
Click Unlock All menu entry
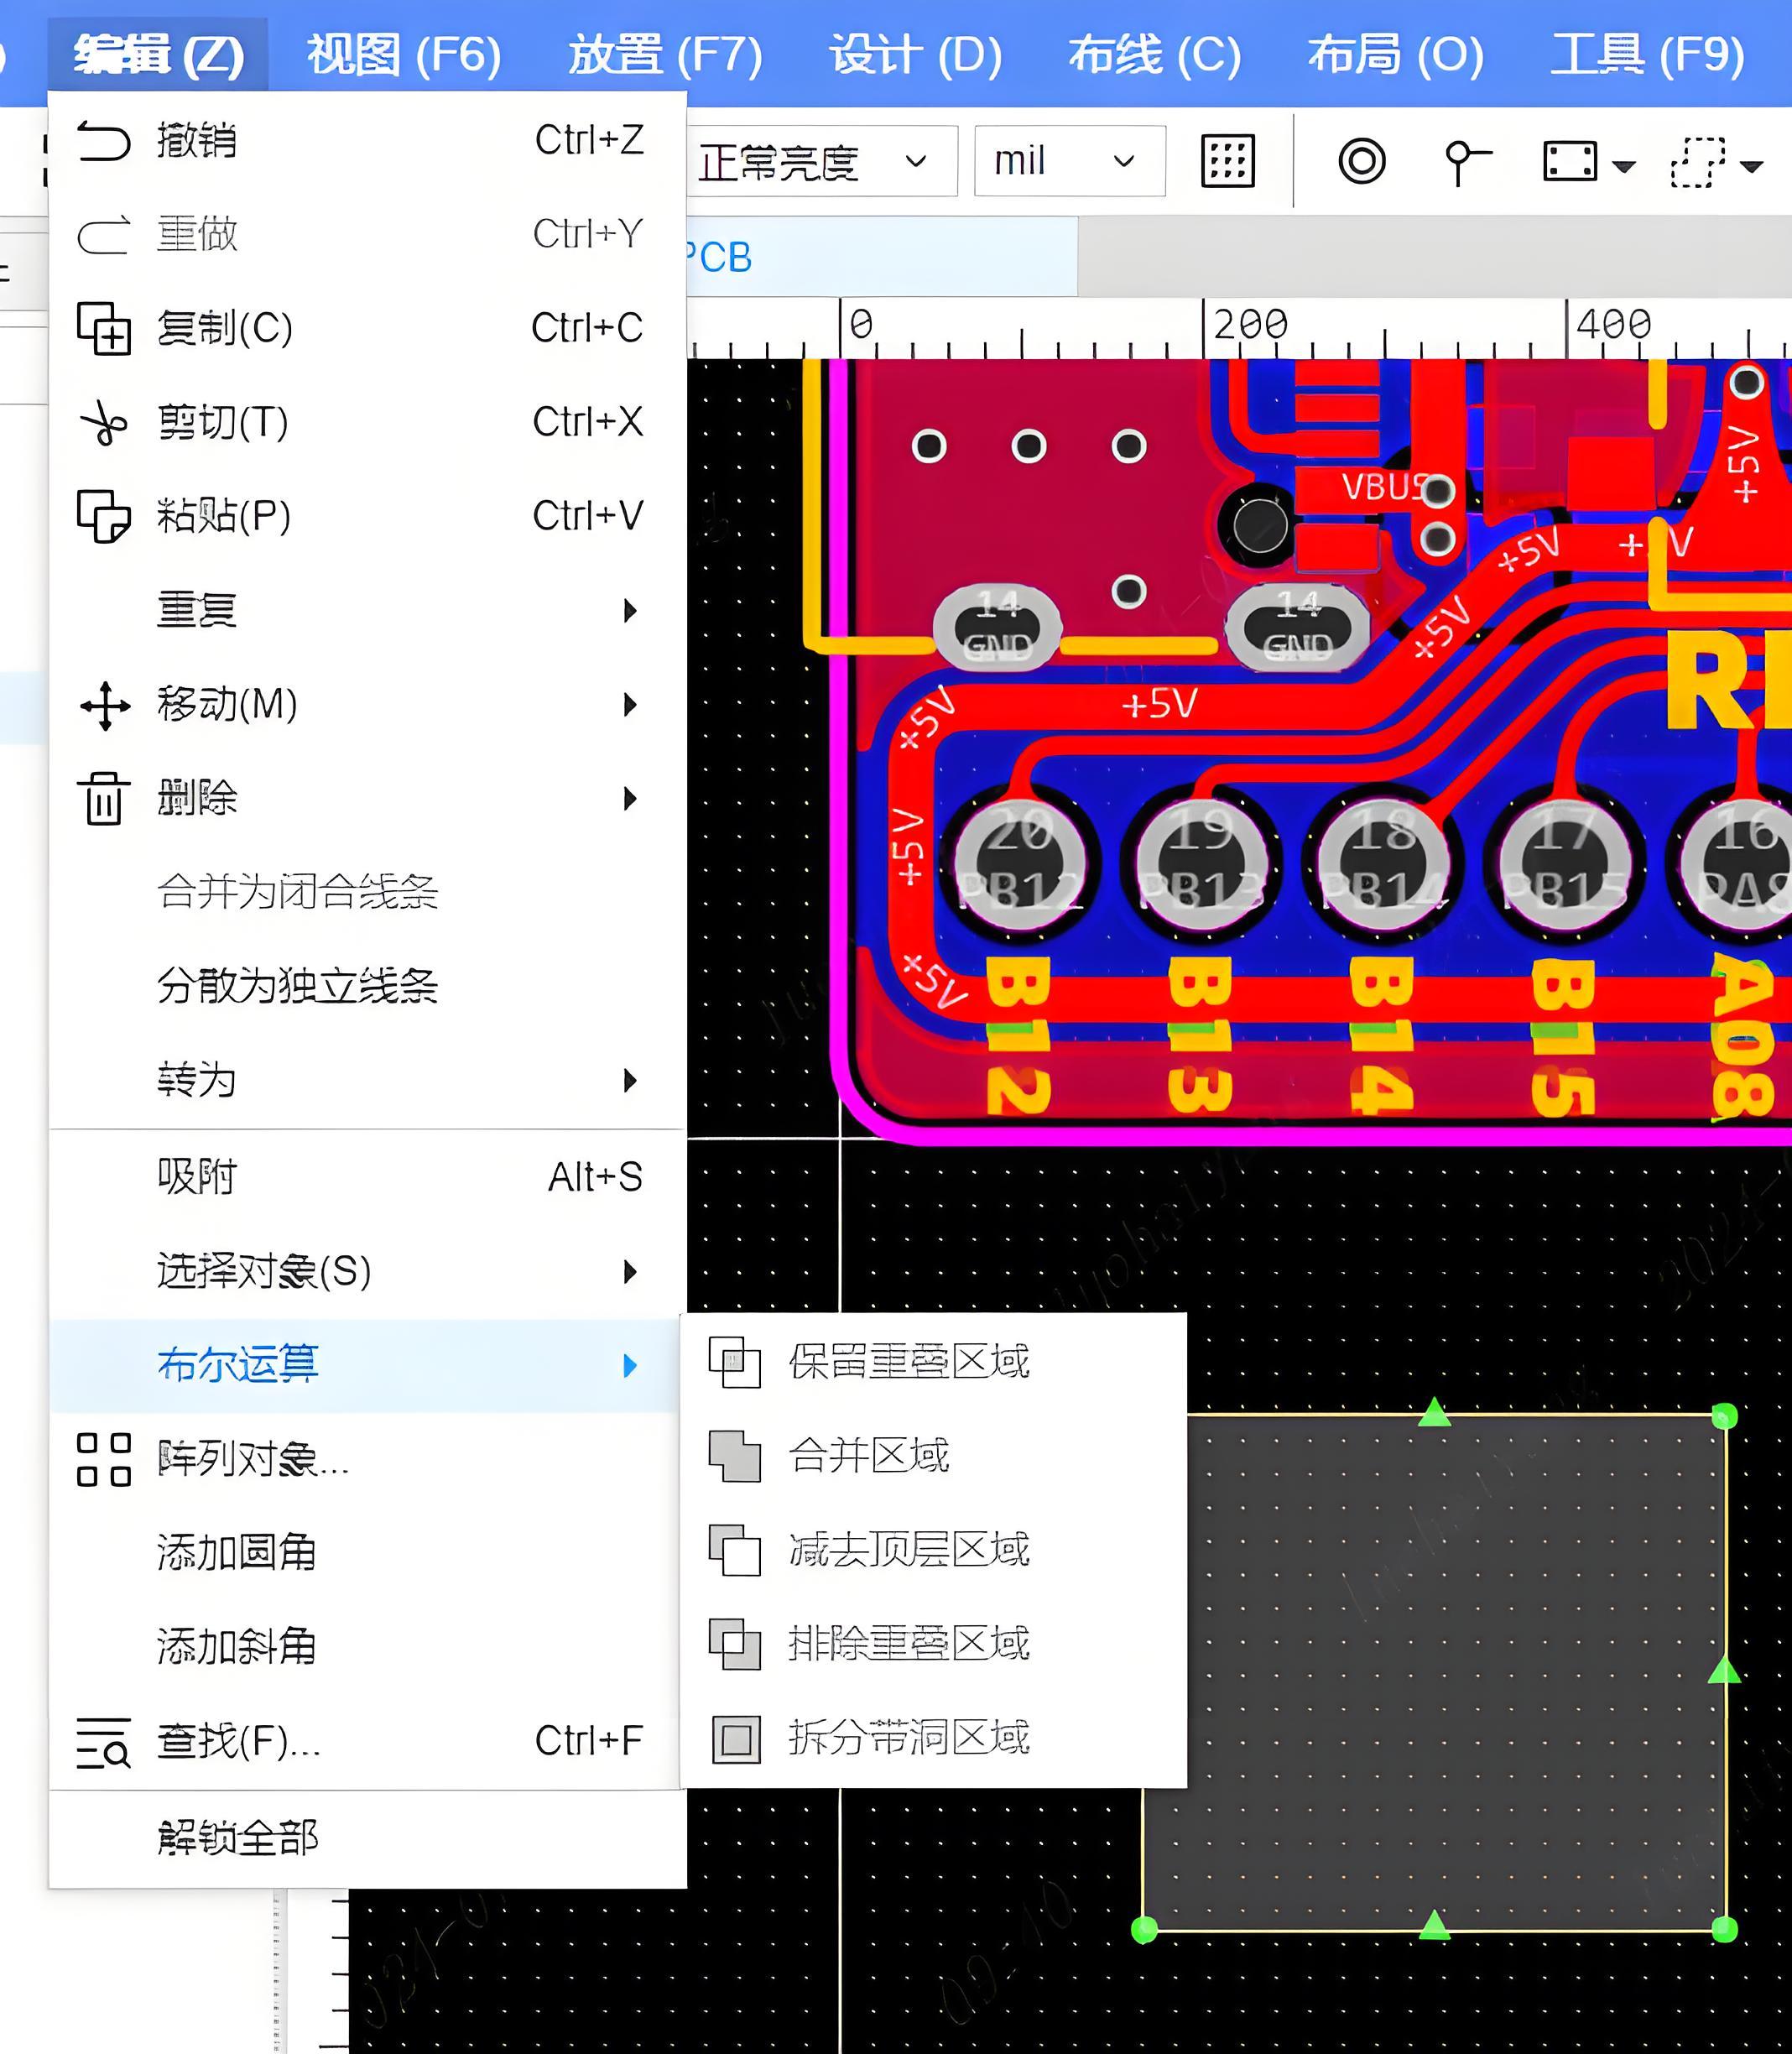click(x=238, y=1838)
